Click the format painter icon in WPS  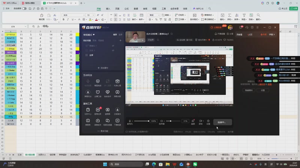tap(42, 15)
